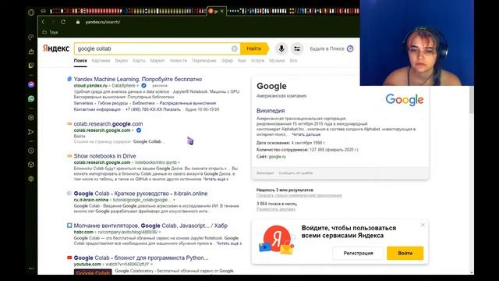Click the Найти search button
Screen dimensions: 499x281
point(254,48)
